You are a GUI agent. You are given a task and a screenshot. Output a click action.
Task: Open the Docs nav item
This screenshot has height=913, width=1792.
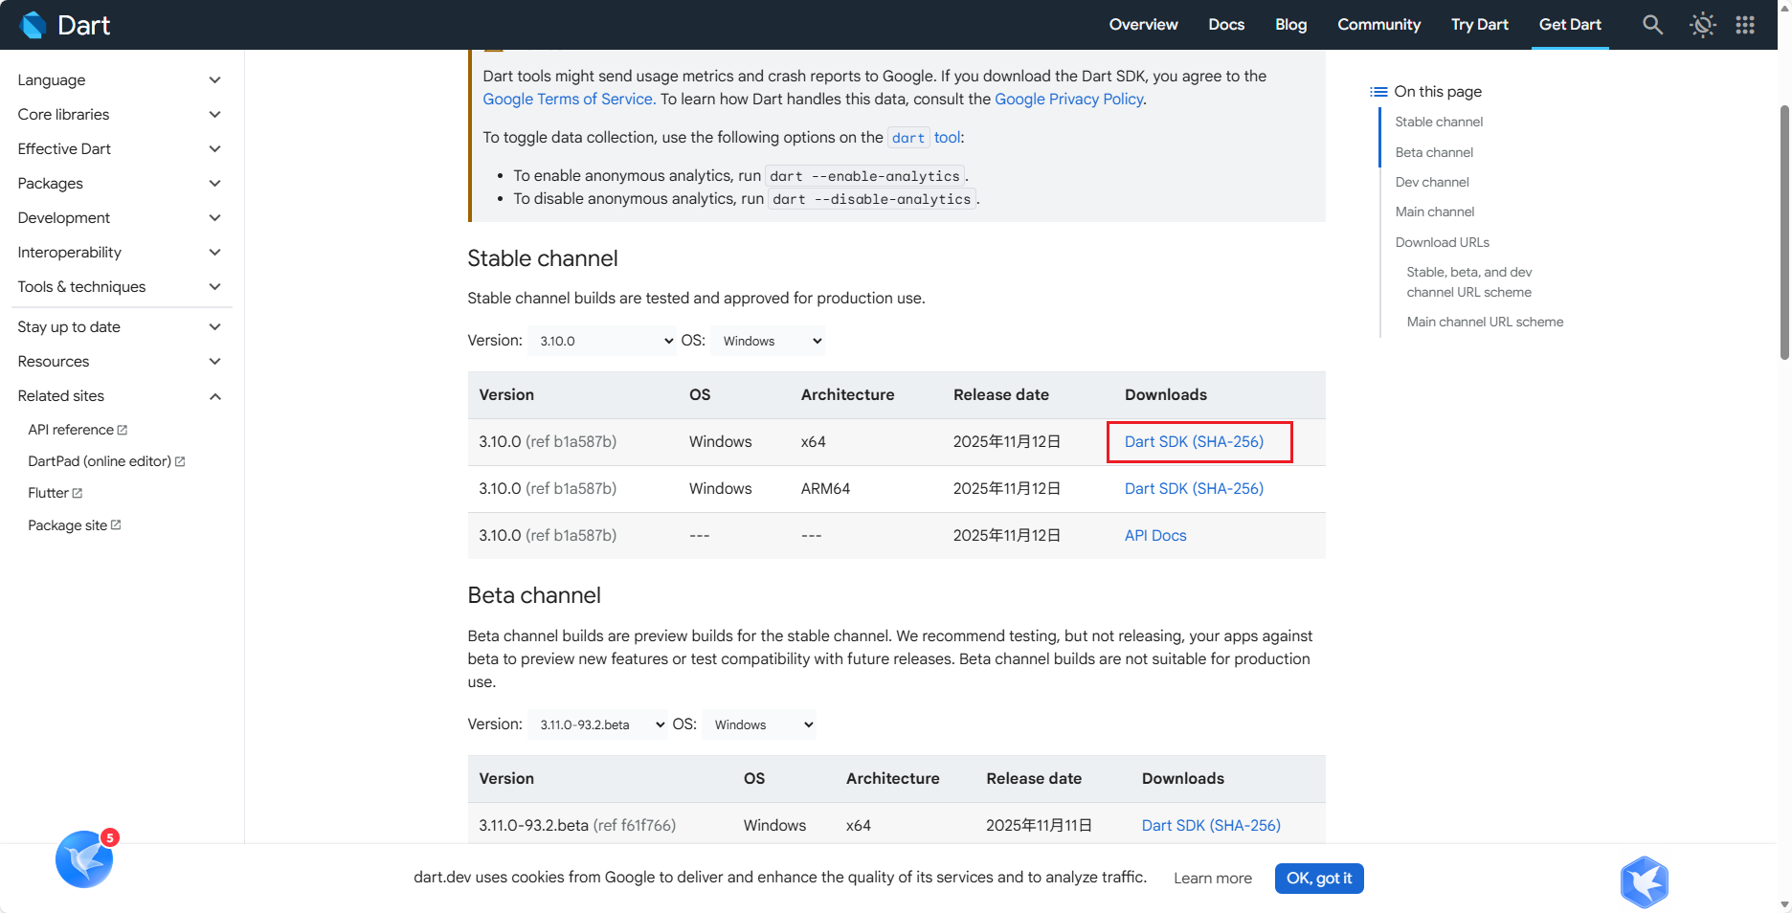(x=1226, y=25)
